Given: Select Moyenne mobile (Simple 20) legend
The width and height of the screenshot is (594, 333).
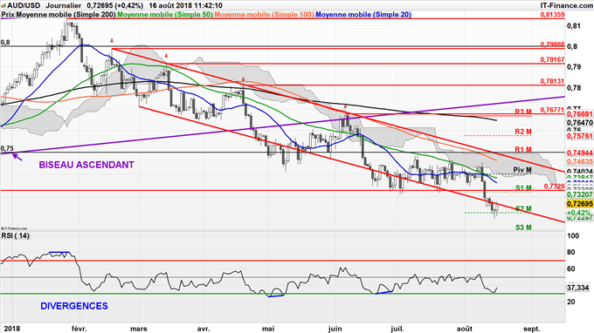Looking at the screenshot, I should (363, 15).
